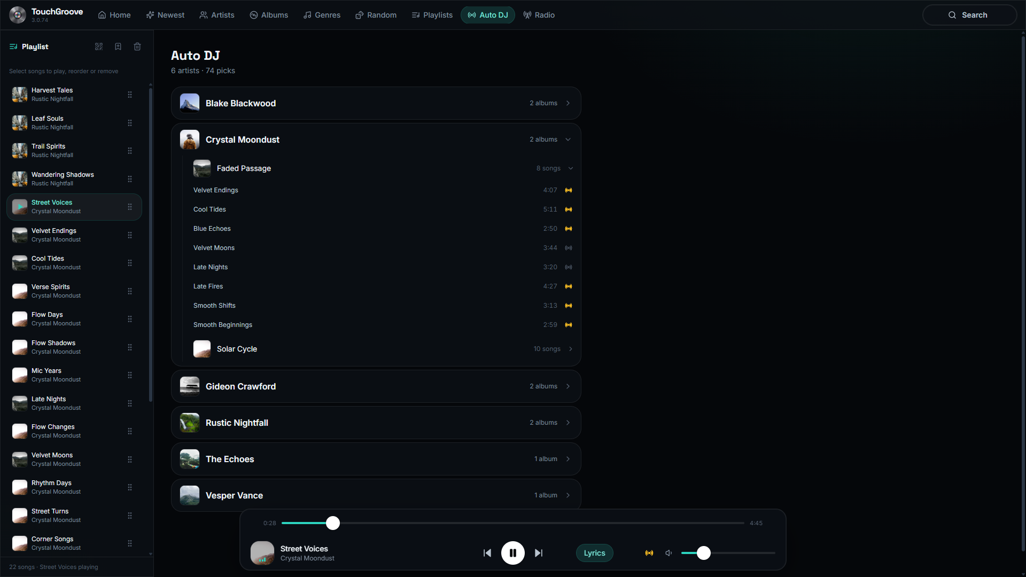Click the drag handle for Harvest Tales
Screen dimensions: 1026x577
point(130,95)
